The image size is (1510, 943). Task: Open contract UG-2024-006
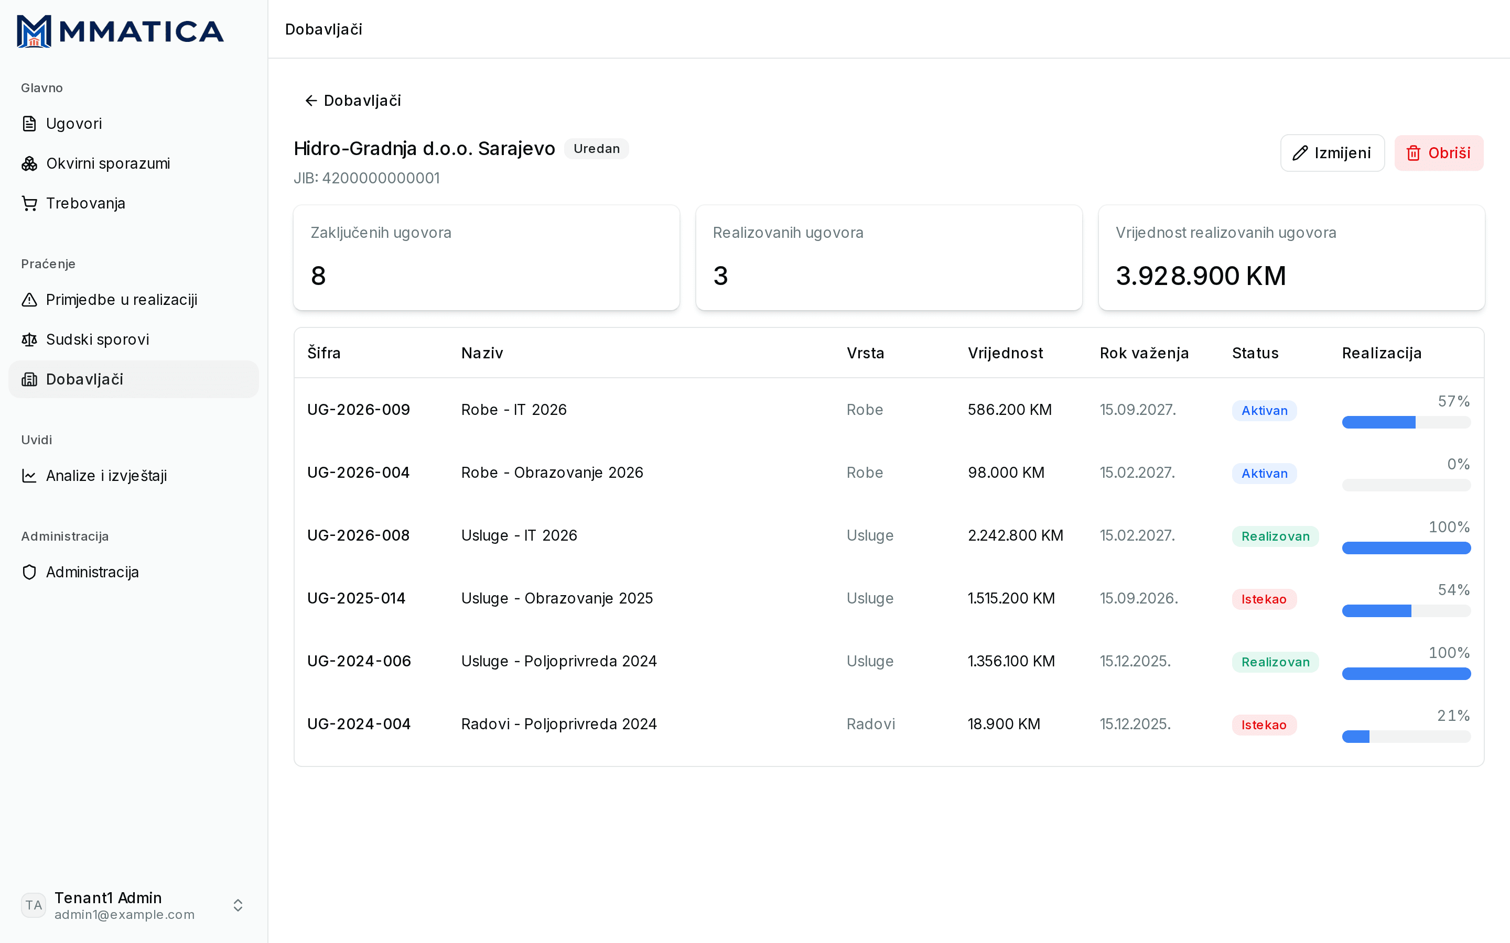coord(359,661)
